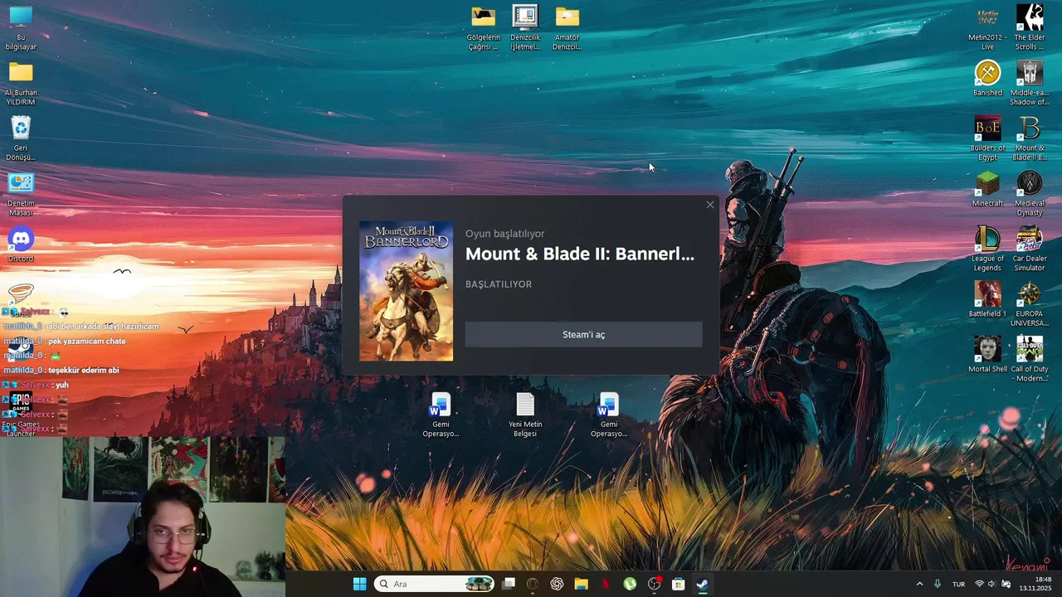
Task: Open the Windows Start menu
Action: click(359, 584)
